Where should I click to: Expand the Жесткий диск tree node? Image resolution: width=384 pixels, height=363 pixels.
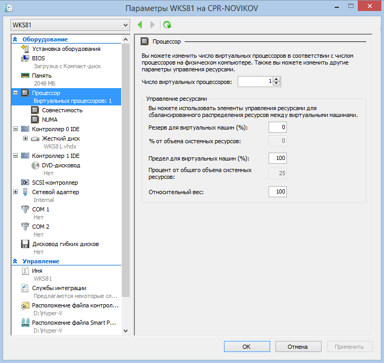tap(26, 138)
